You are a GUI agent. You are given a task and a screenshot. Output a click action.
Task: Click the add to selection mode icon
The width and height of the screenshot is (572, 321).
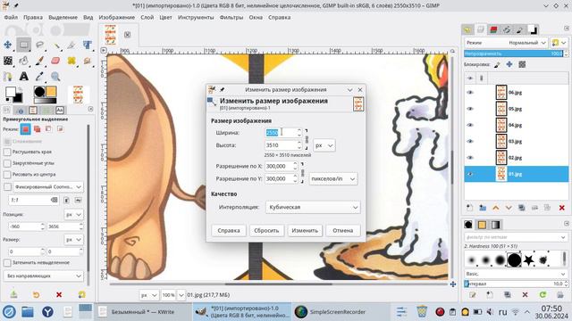(x=37, y=128)
